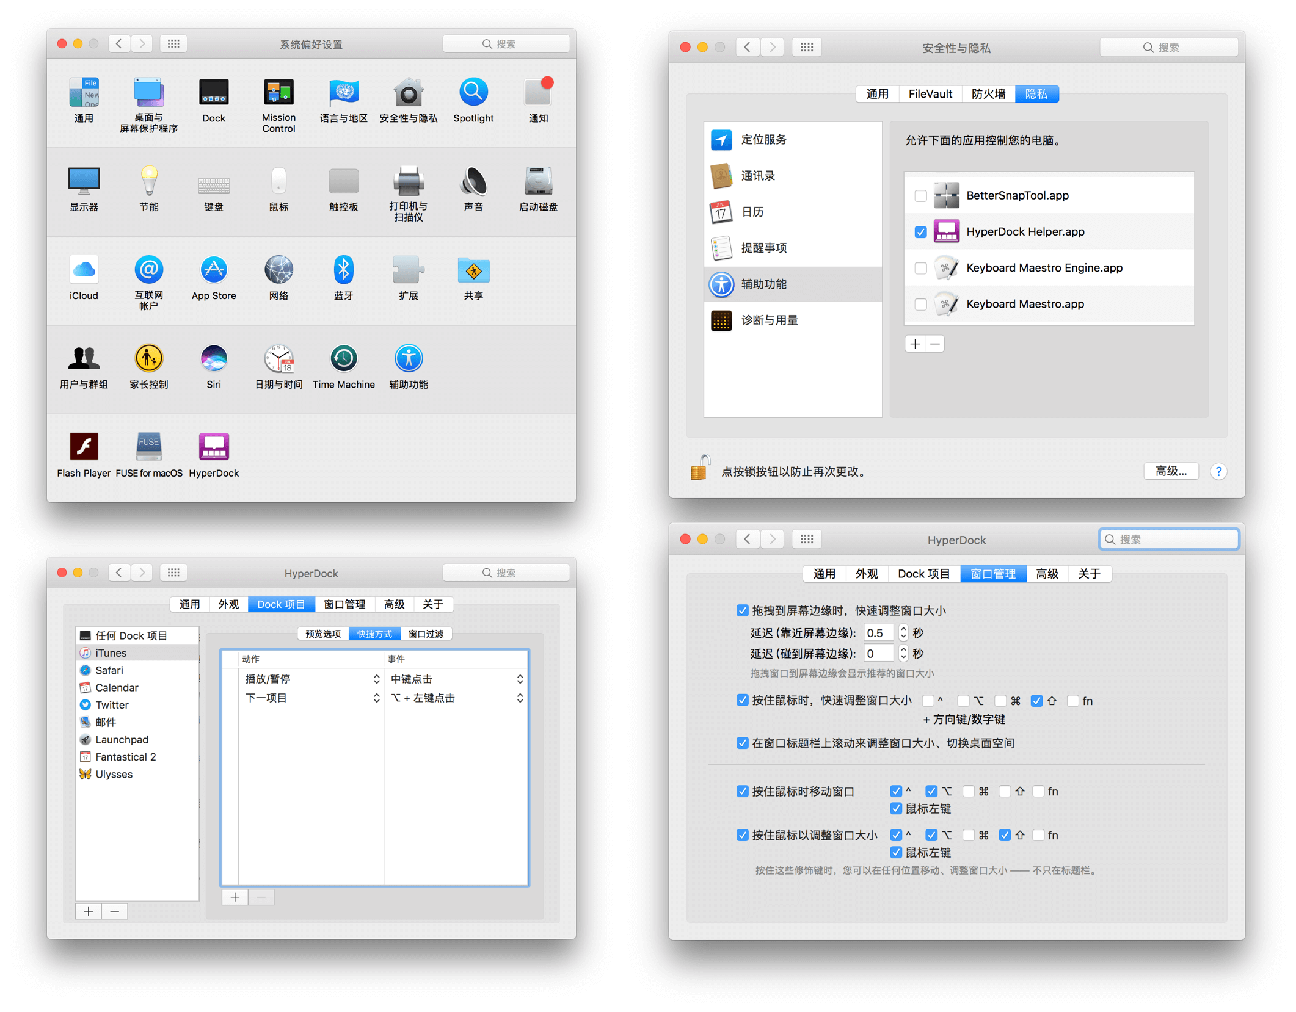
Task: Uncheck the HyperDock Helper.app checkbox
Action: point(920,232)
